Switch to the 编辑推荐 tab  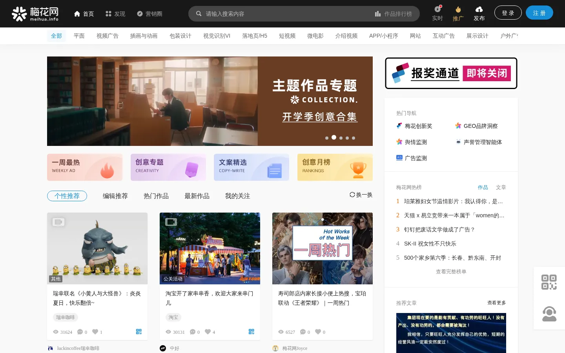pos(115,196)
